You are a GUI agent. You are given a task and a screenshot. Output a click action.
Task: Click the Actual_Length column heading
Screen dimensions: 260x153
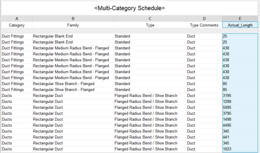(240, 25)
